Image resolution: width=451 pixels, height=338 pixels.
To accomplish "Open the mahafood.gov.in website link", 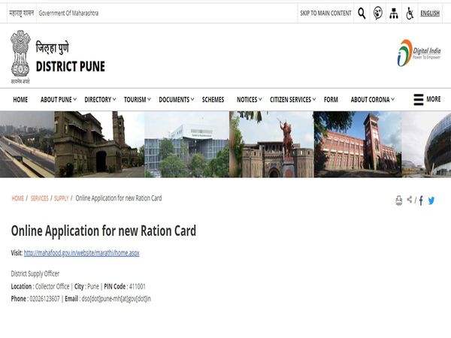I will [81, 253].
